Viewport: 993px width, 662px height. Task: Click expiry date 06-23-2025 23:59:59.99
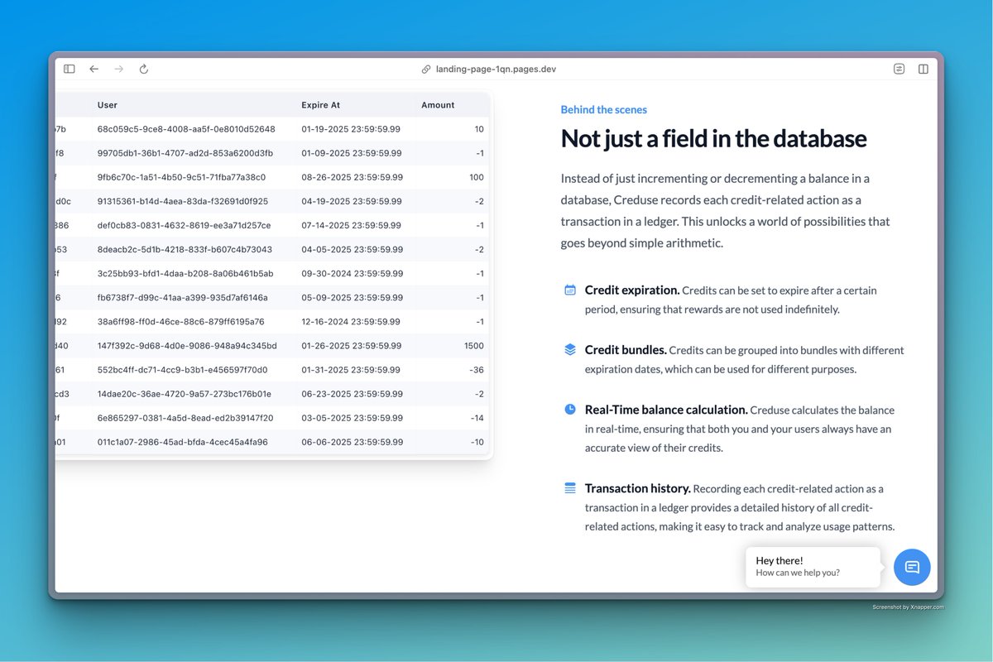pos(353,393)
